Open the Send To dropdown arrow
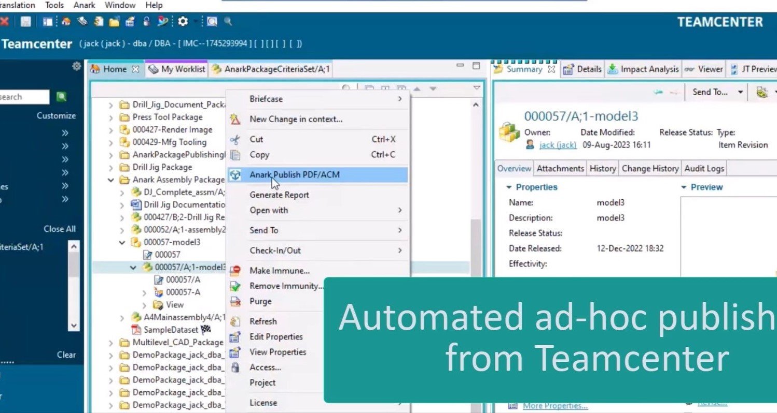This screenshot has width=777, height=413. [741, 92]
